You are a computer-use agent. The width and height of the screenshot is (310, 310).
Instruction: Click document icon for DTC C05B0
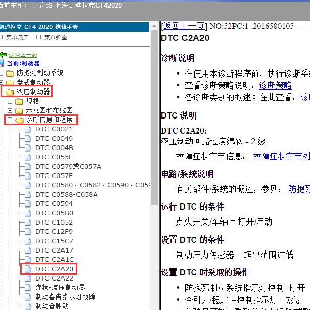pos(28,213)
